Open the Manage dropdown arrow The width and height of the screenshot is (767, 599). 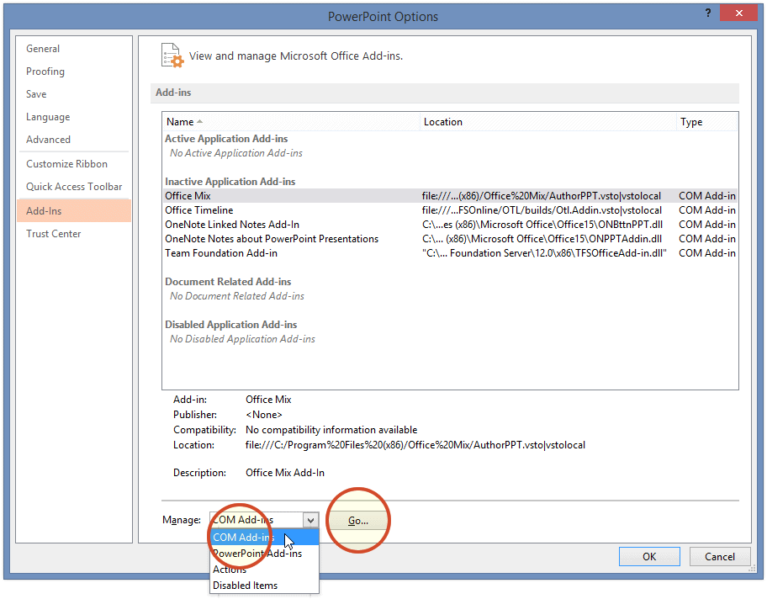[310, 520]
